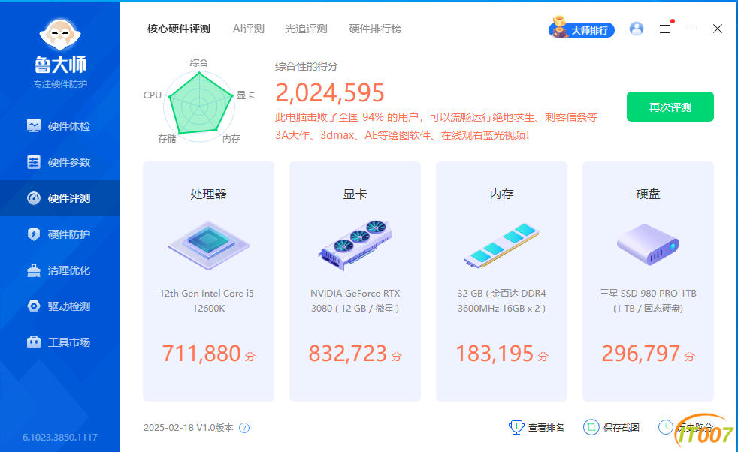Switch to the AI评测 tab
Image resolution: width=738 pixels, height=452 pixels.
[249, 29]
